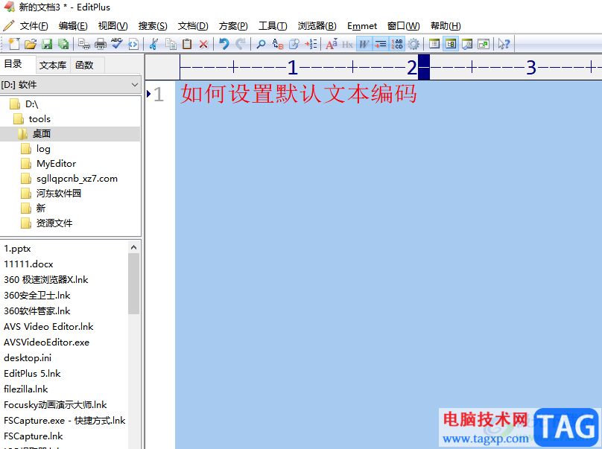
Task: Activate context help pointer icon
Action: (x=504, y=44)
